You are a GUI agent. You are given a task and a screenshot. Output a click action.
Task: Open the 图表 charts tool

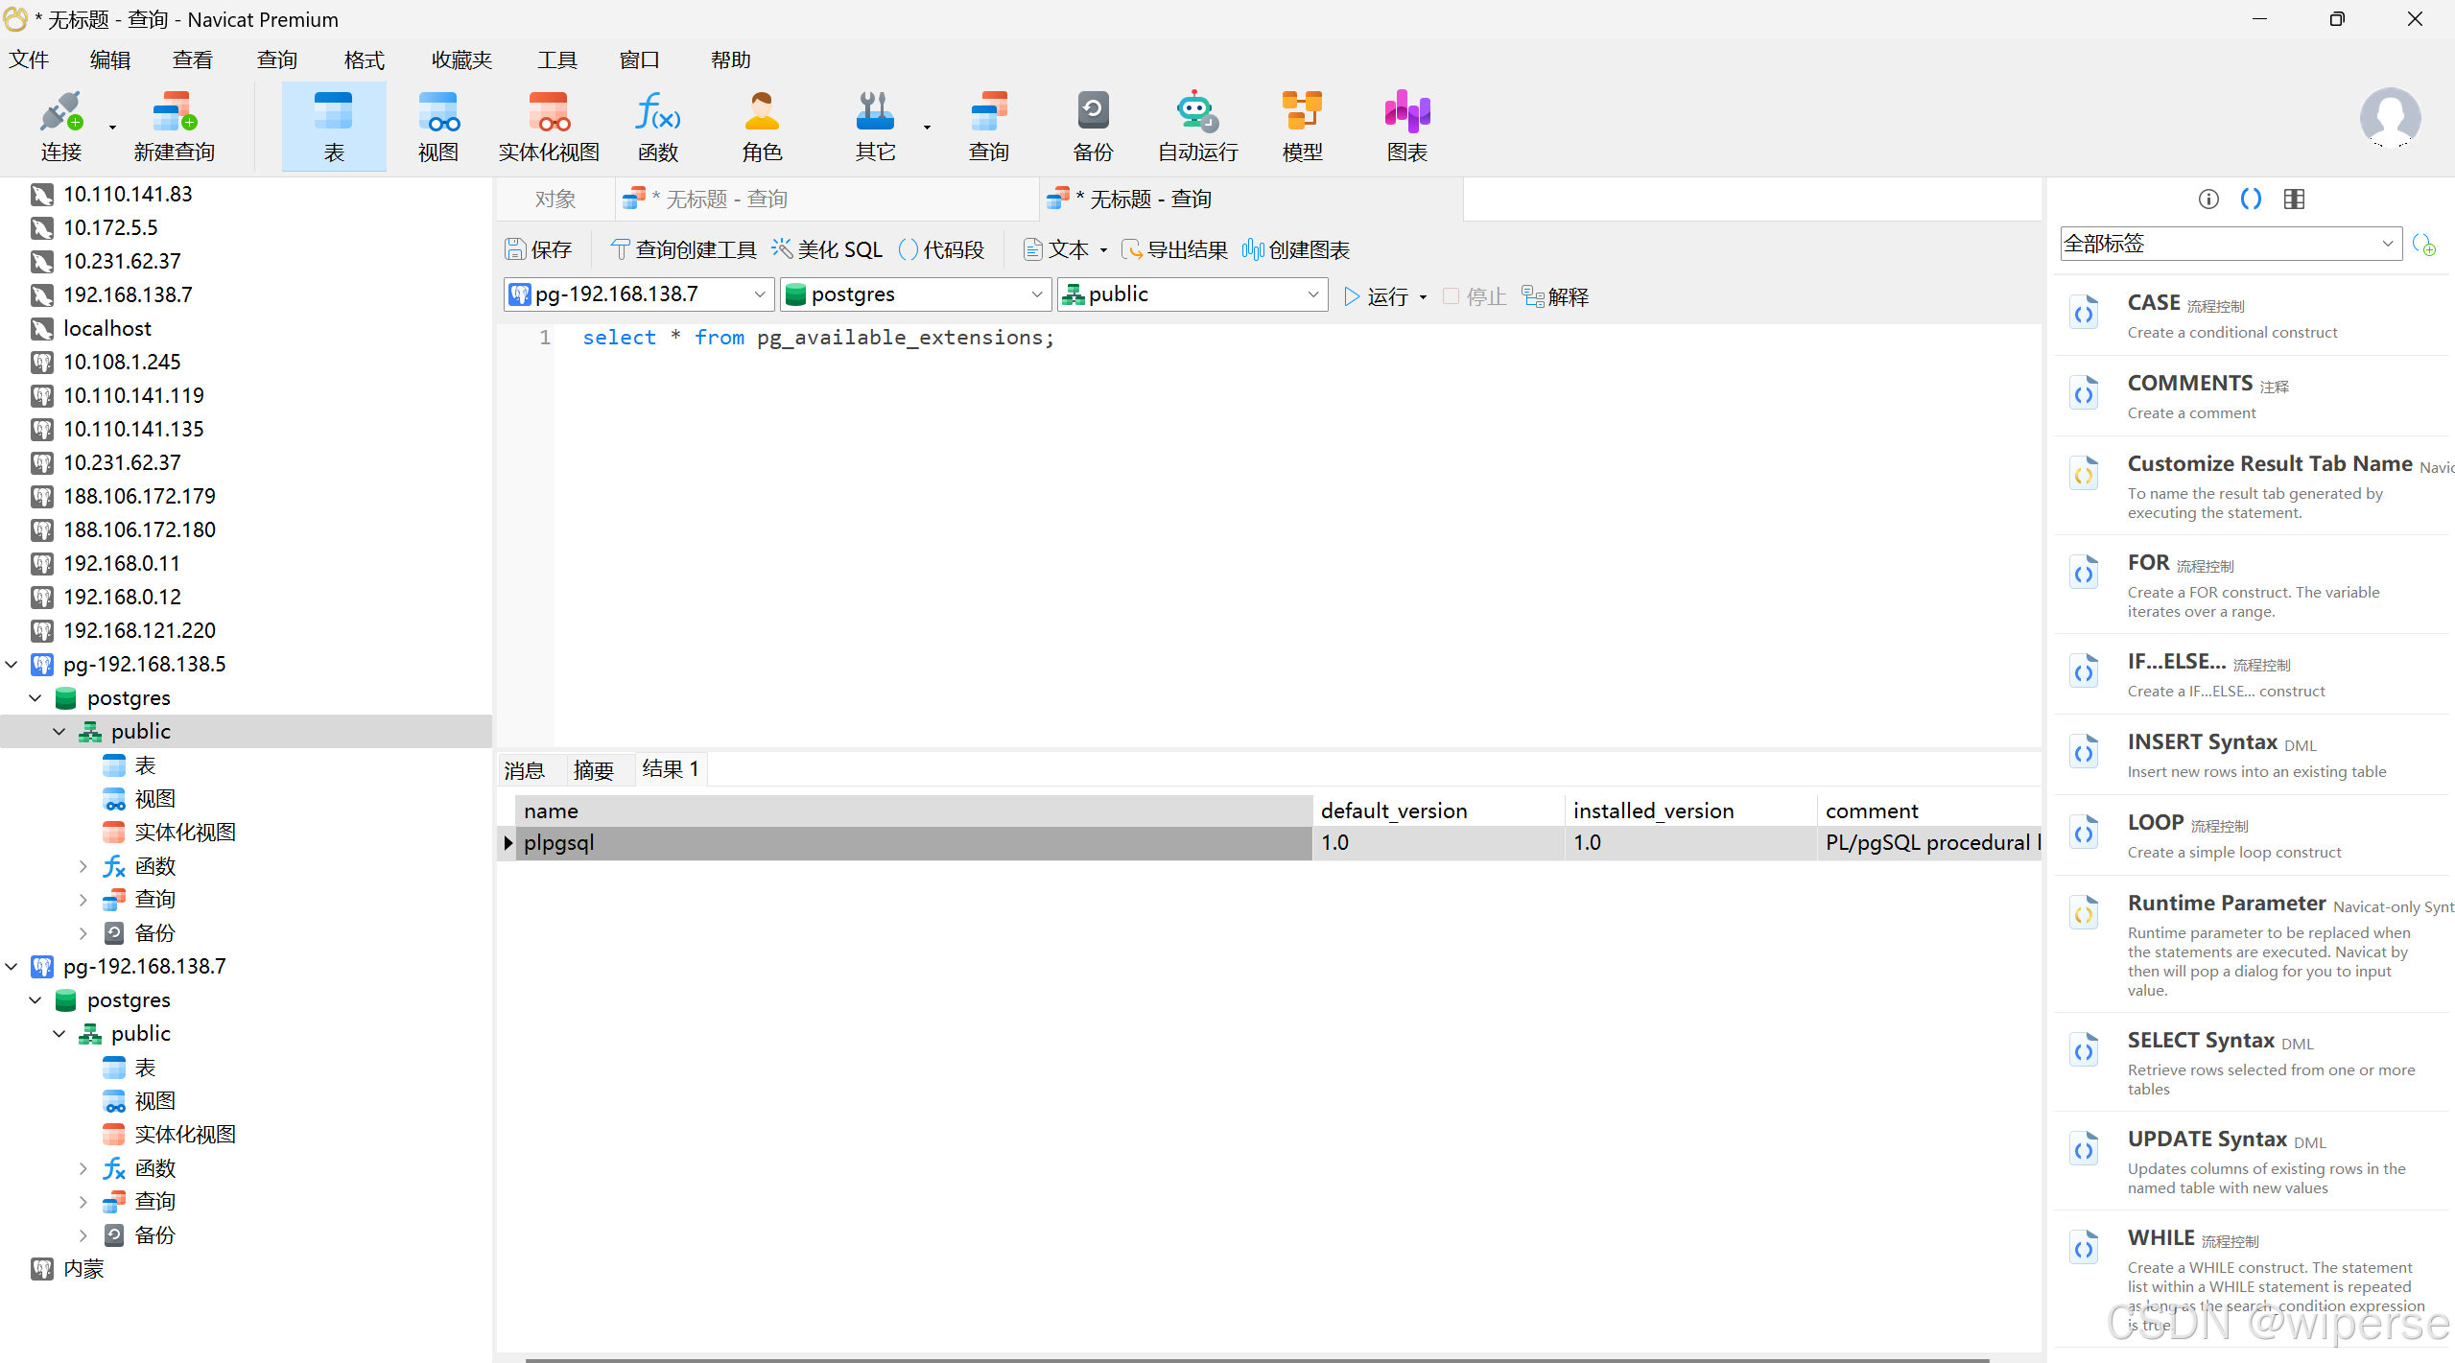coord(1405,125)
